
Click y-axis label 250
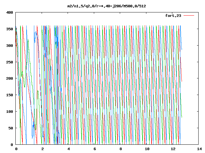click(10, 62)
